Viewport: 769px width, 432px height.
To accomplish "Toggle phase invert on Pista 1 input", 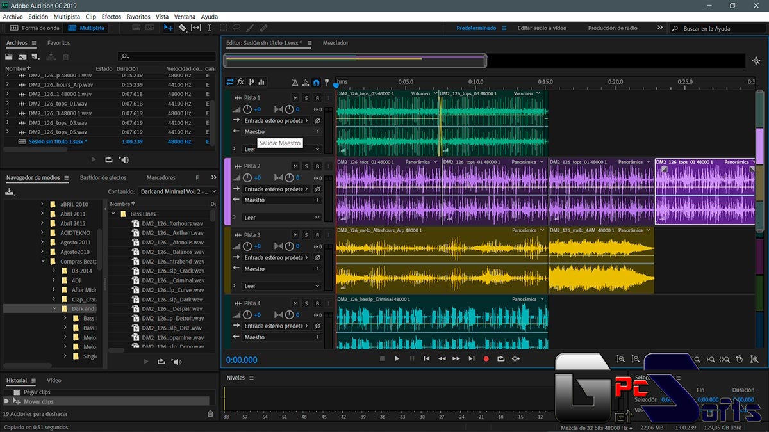I will point(317,120).
